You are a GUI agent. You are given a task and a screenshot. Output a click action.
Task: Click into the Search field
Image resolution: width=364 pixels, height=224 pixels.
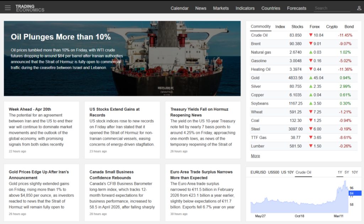click(x=332, y=8)
